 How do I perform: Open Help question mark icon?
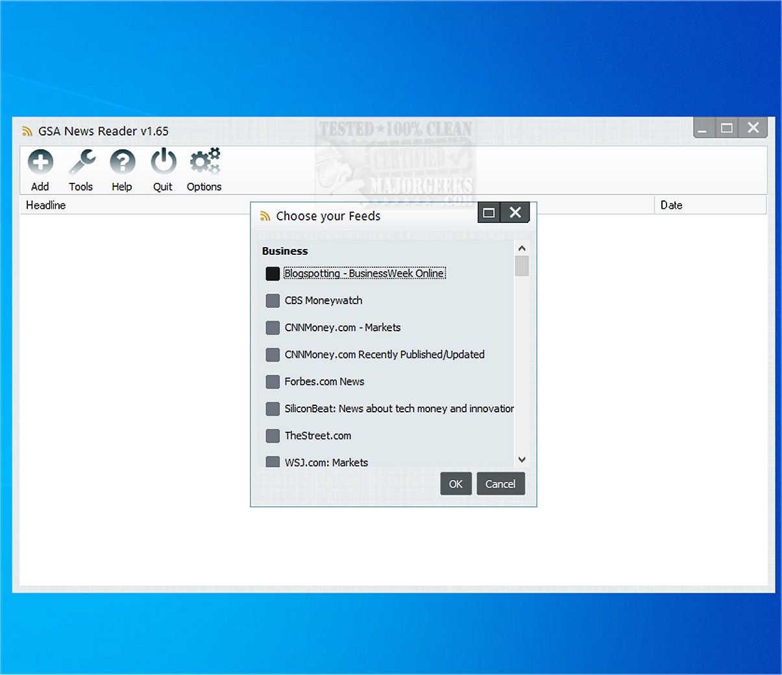122,163
